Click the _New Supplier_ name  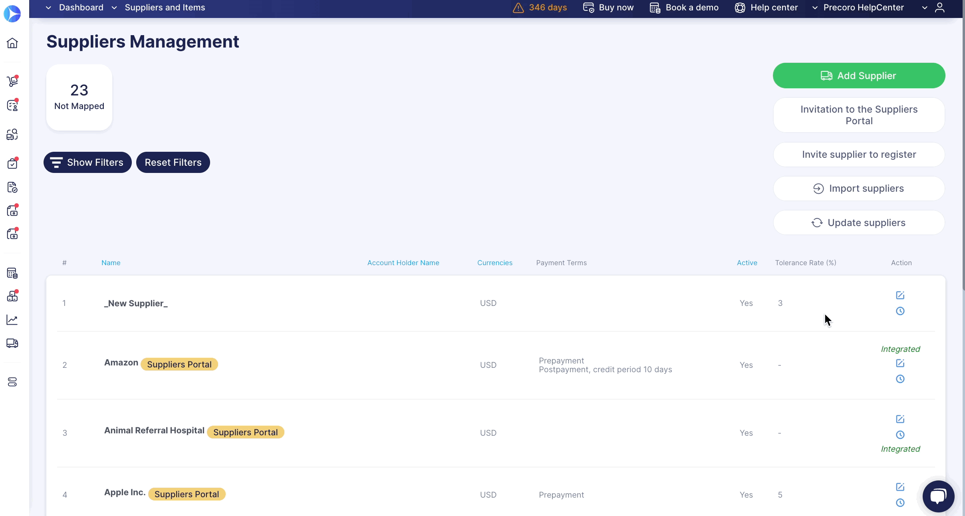(x=136, y=303)
